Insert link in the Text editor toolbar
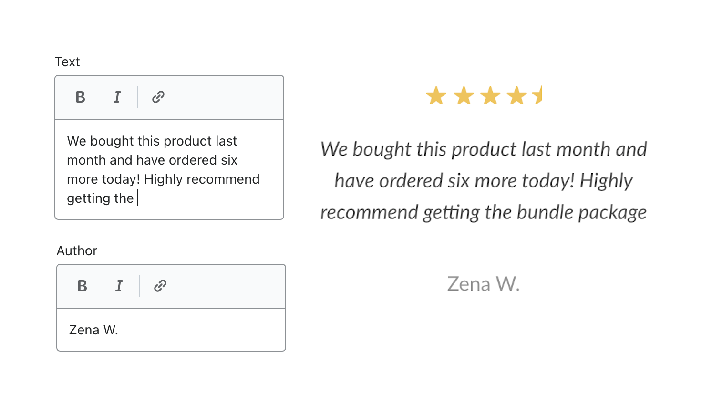 coord(158,97)
